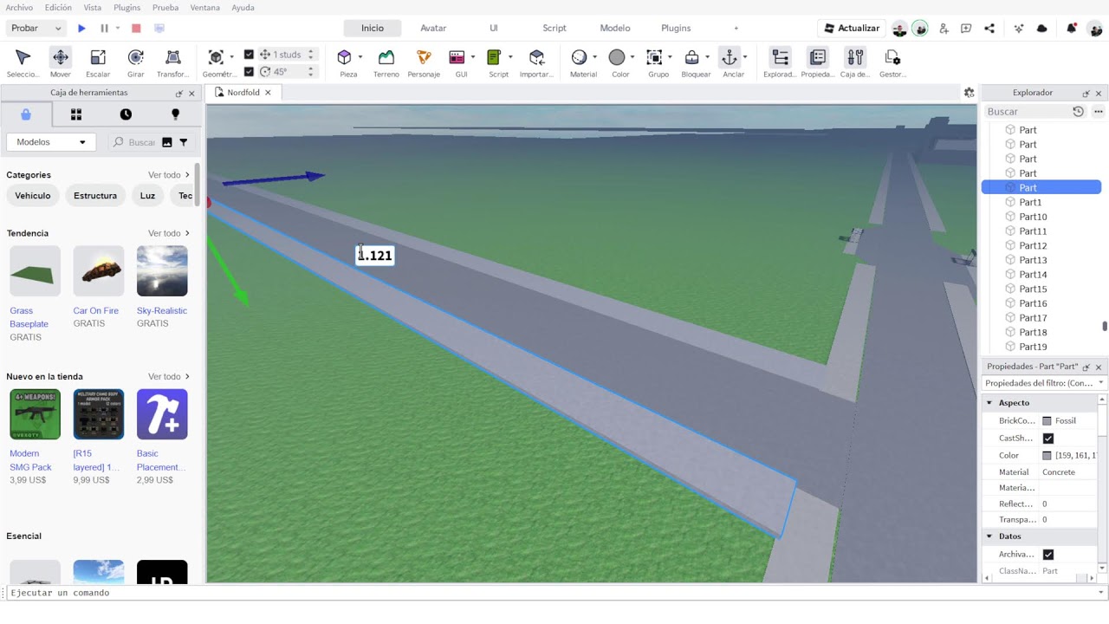Open Caja de herramientas toolbar button

pos(855,63)
